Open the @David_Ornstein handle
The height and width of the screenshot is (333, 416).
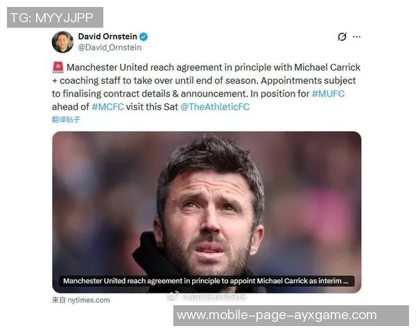(x=110, y=48)
